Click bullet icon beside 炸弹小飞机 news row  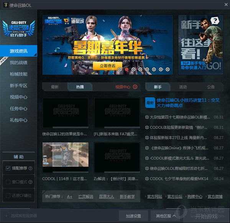[147, 148]
